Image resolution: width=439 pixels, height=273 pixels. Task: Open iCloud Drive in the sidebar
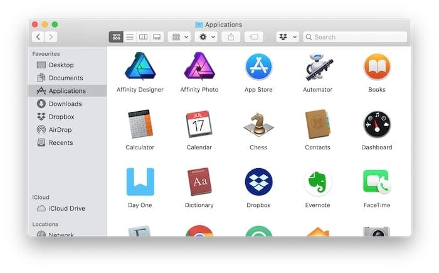[67, 208]
